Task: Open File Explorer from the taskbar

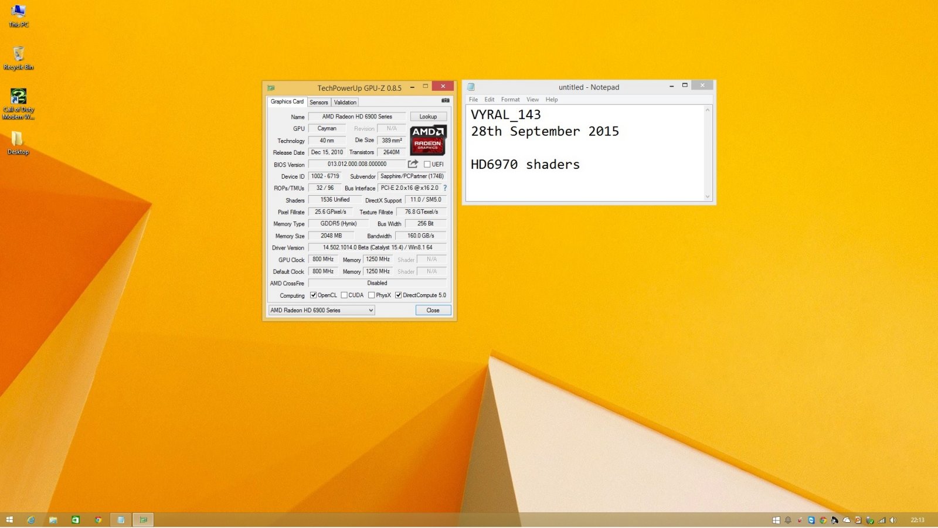Action: (x=53, y=520)
